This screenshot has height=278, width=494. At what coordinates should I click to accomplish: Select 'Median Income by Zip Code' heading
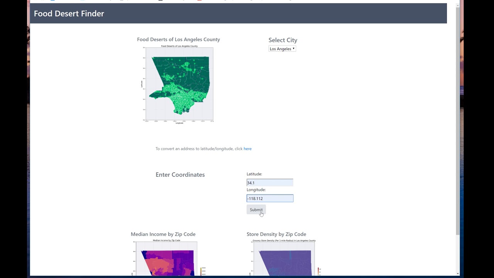[x=163, y=234]
